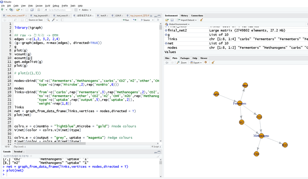Open the Global Environment dropdown
This screenshot has width=308, height=179.
tap(178, 24)
